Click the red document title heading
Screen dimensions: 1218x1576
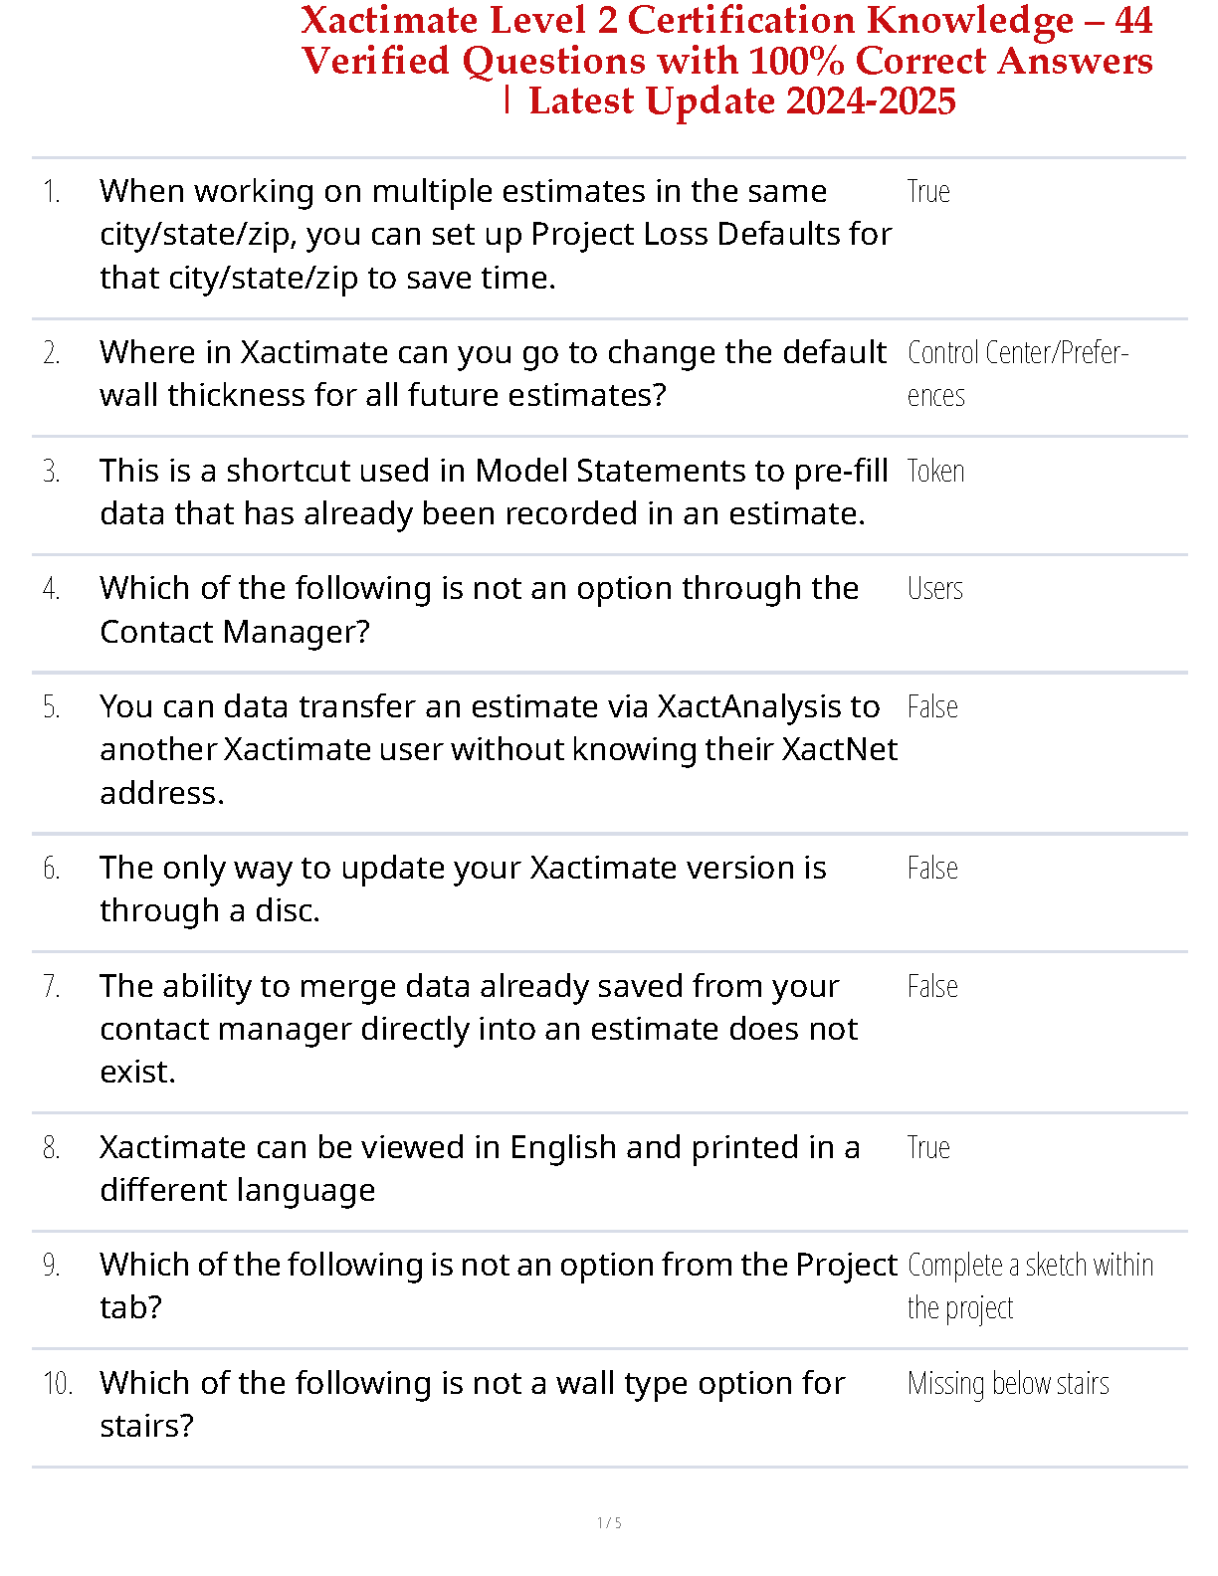coord(727,61)
